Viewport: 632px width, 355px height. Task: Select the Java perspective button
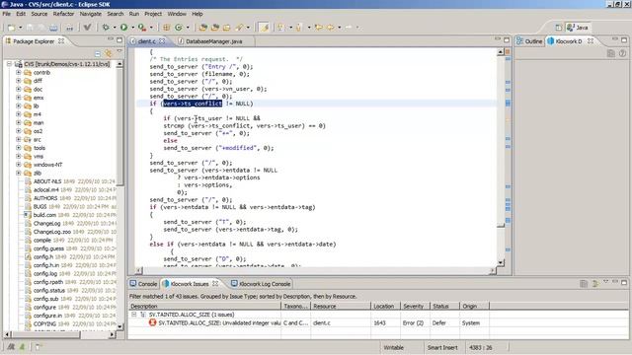pyautogui.click(x=578, y=28)
